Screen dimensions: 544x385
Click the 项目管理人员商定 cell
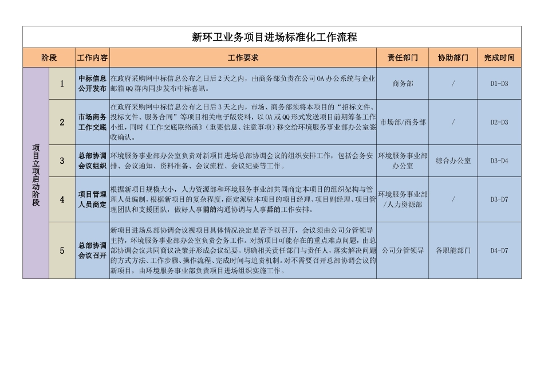[x=92, y=199]
